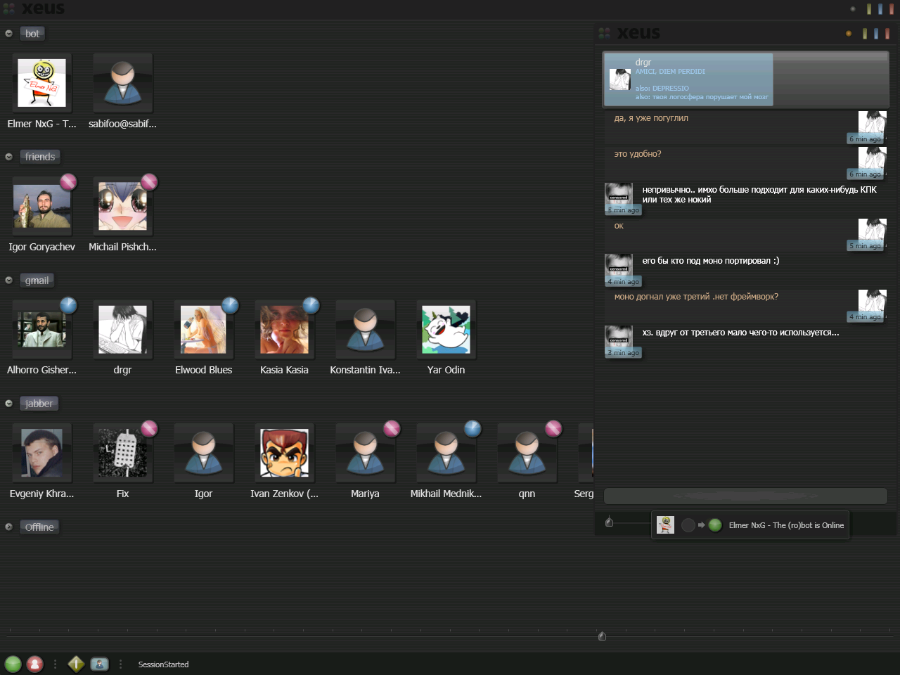Click the blue contact card icon

coord(100,664)
